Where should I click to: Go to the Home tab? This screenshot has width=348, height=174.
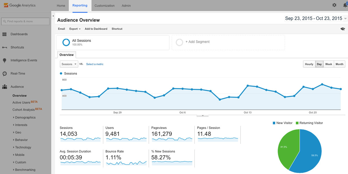pos(61,6)
